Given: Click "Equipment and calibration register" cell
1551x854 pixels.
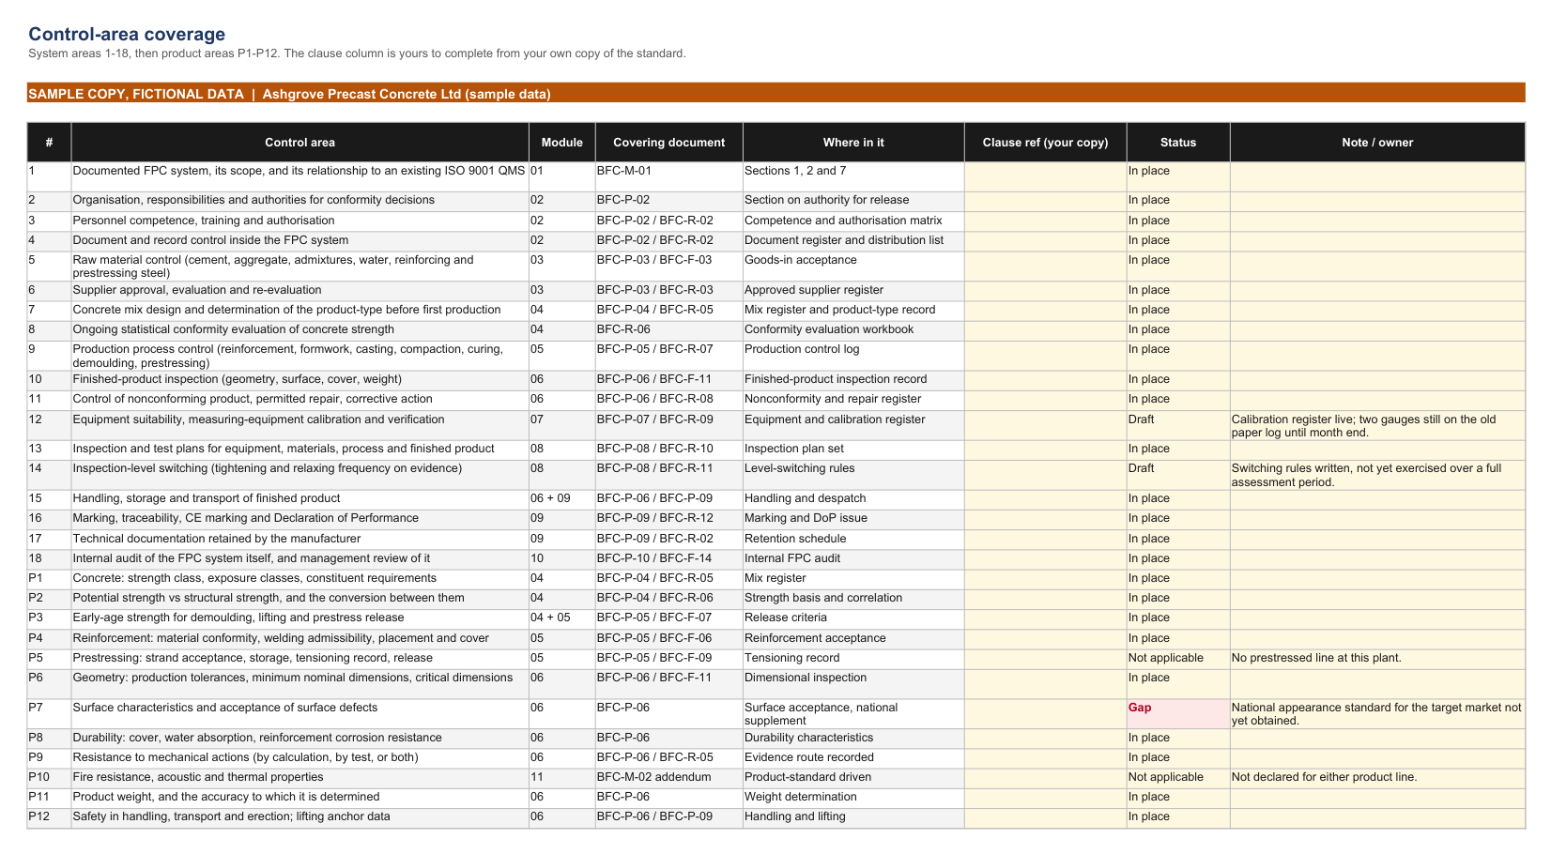Looking at the screenshot, I should coord(853,425).
